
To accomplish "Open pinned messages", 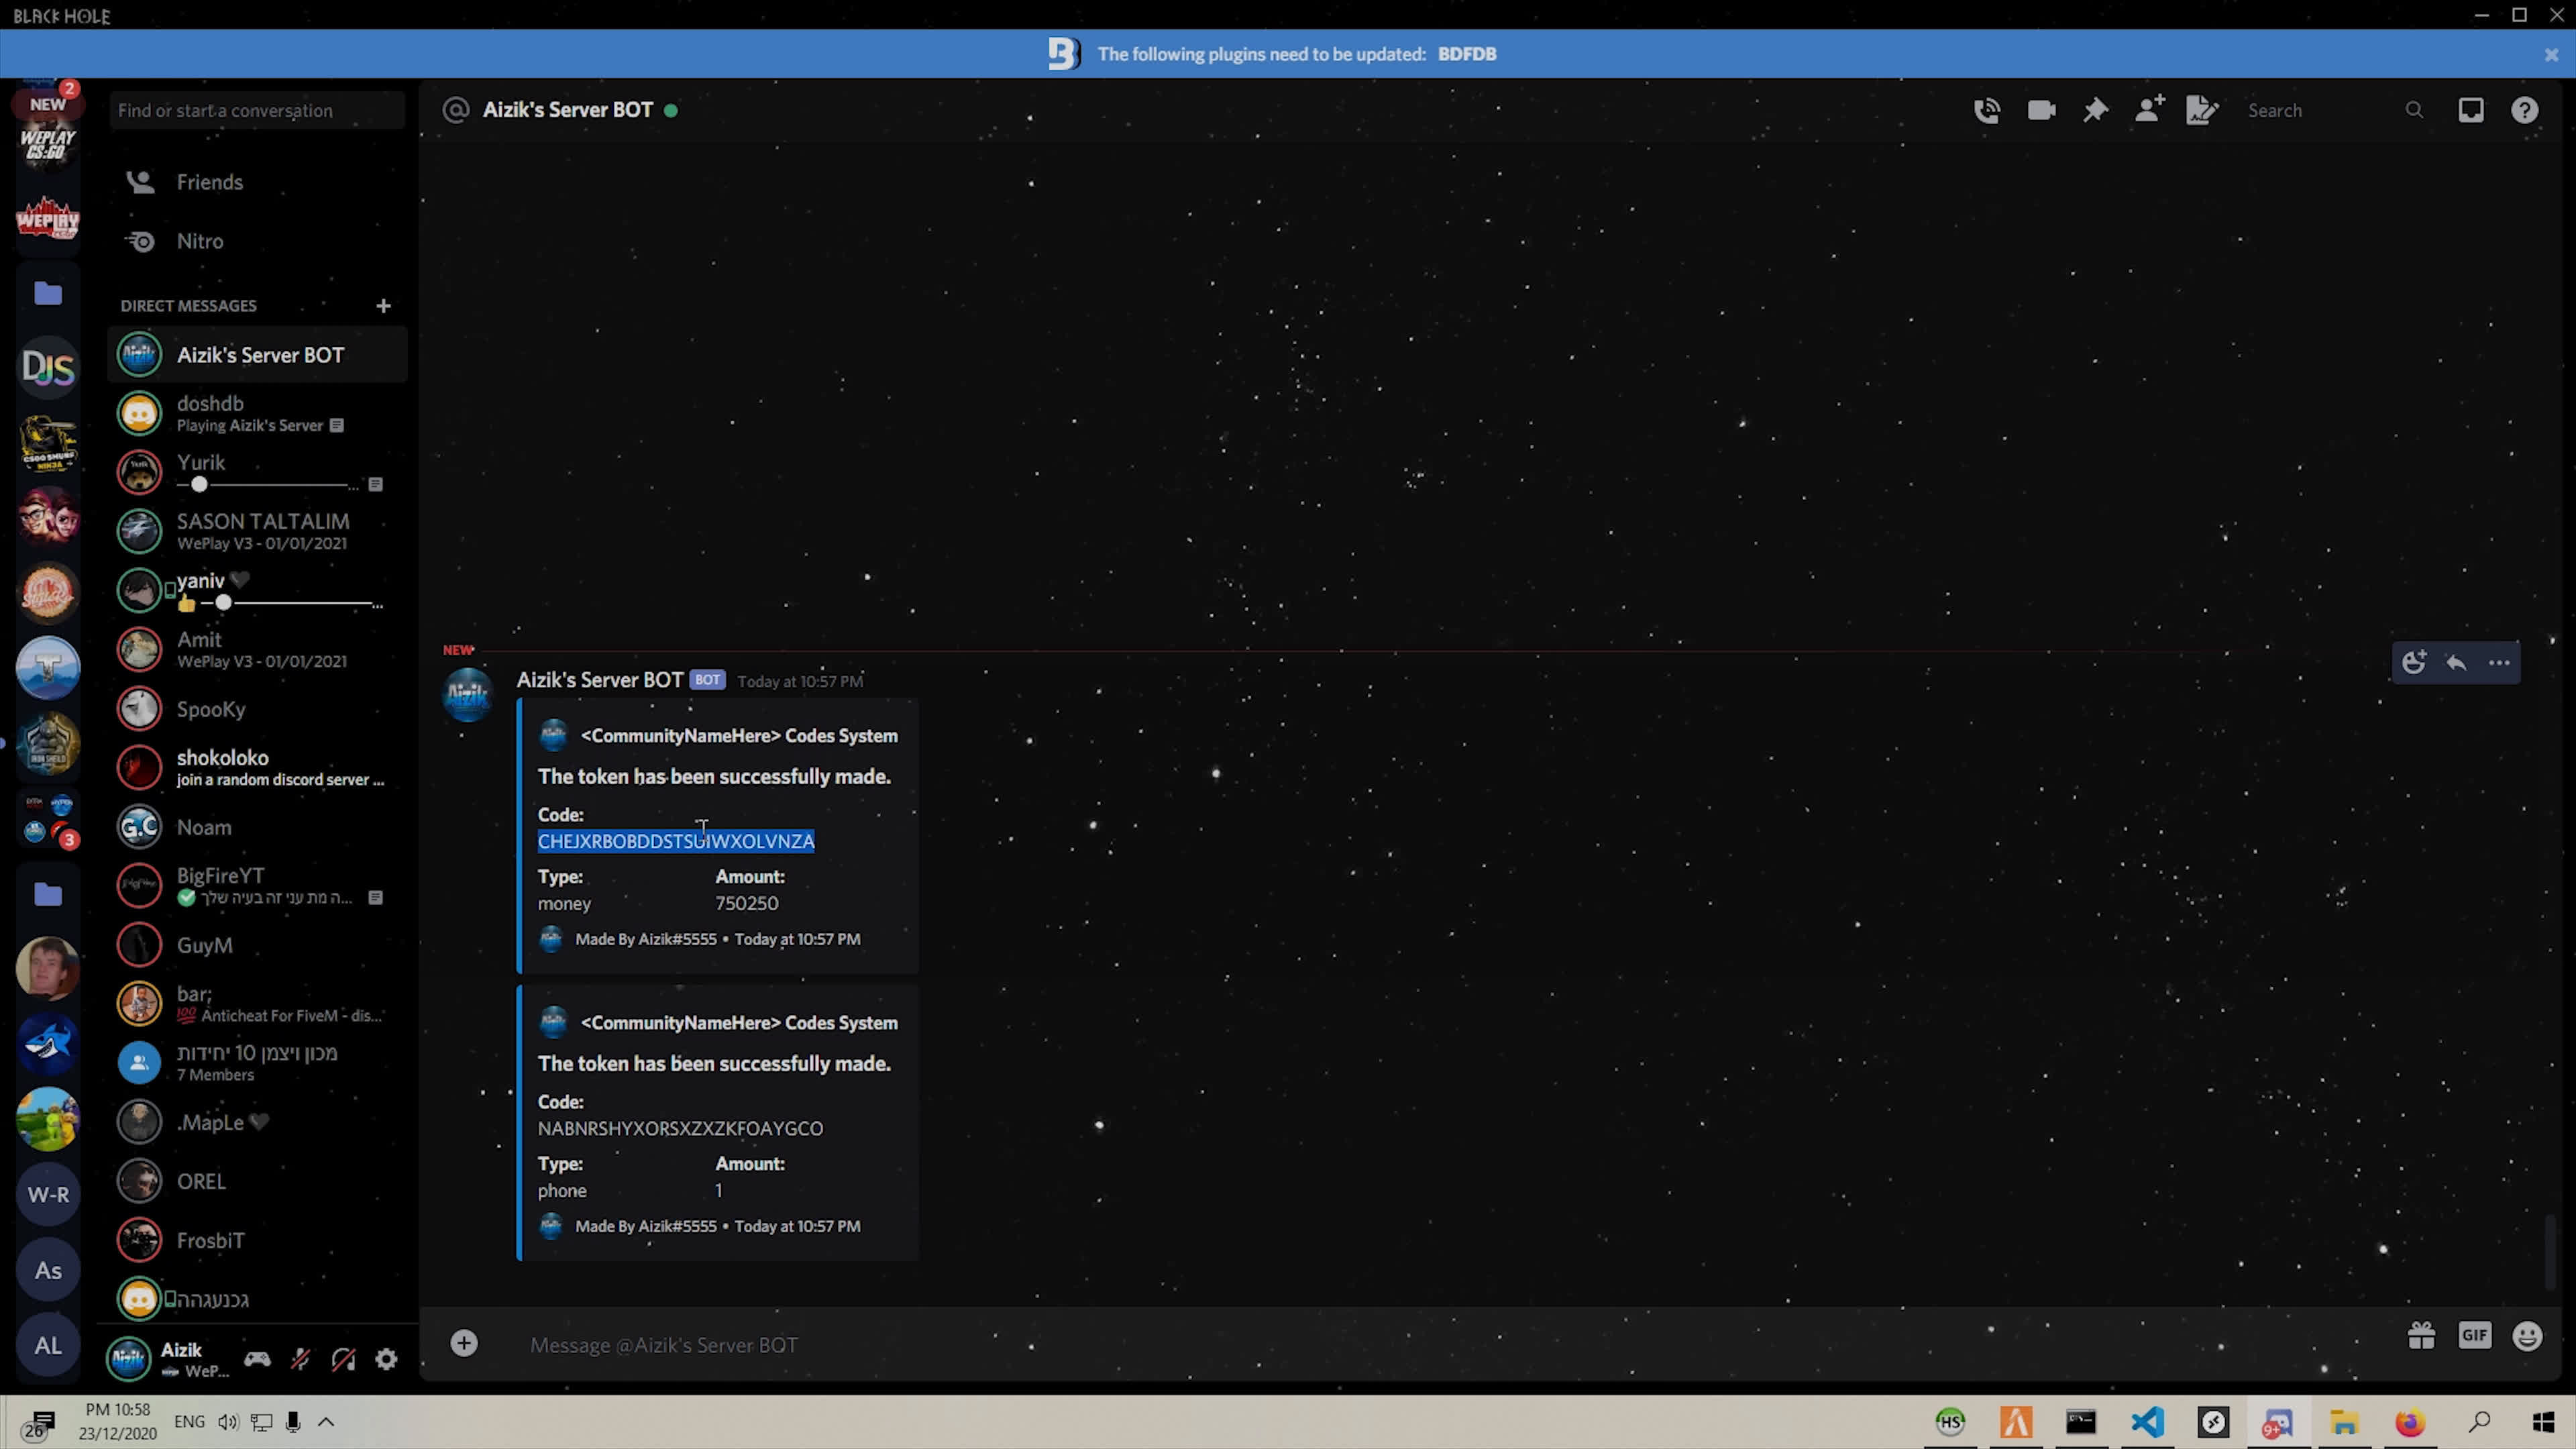I will 2095,110.
